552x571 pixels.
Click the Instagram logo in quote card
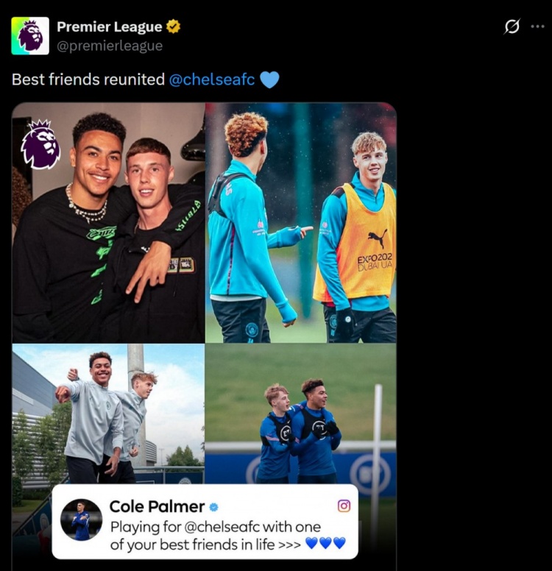(x=344, y=506)
